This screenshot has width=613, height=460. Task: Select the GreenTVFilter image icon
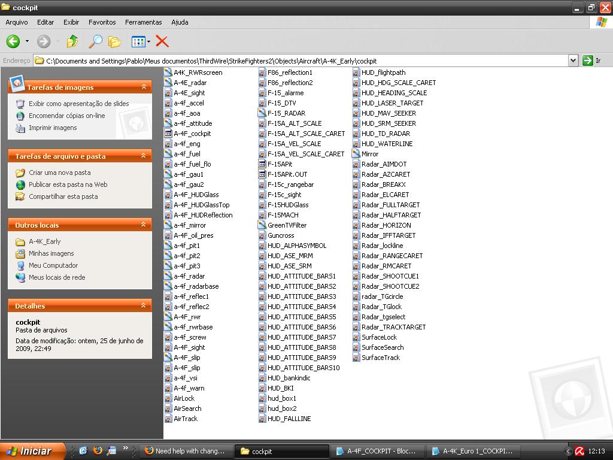click(x=262, y=225)
